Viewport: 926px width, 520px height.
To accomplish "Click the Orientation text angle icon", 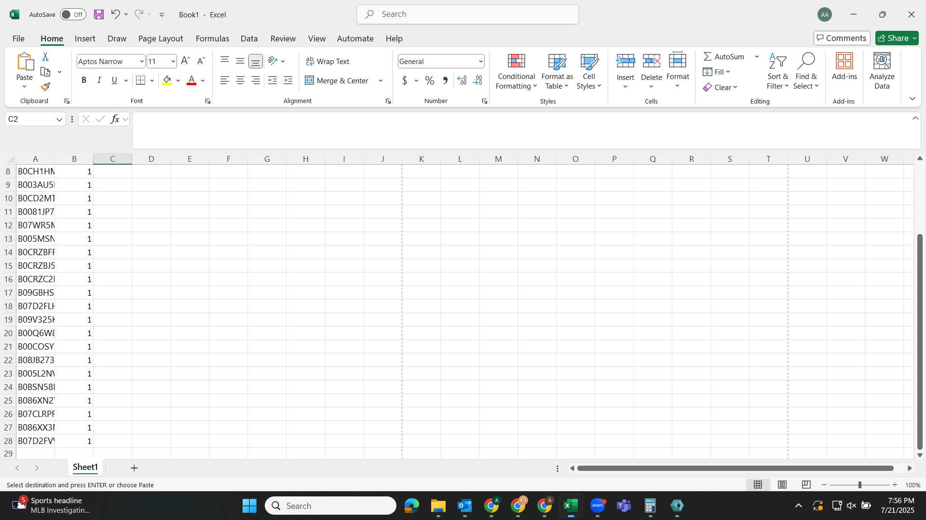I will (272, 61).
